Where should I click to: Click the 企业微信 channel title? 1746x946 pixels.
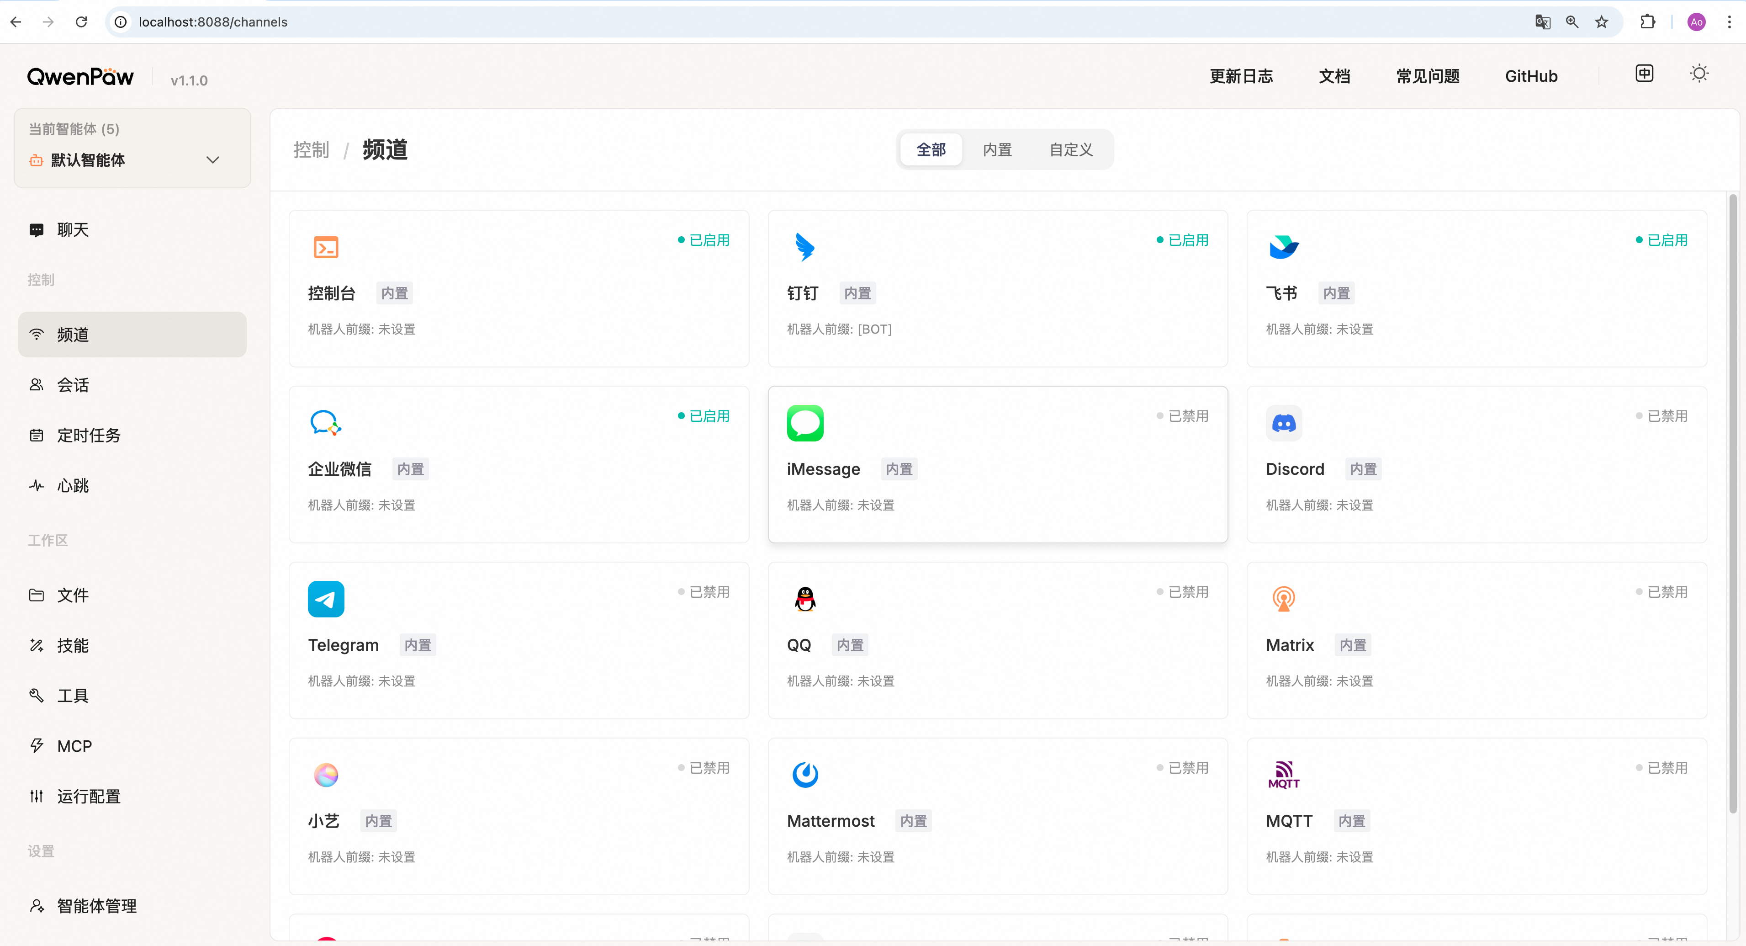tap(339, 469)
